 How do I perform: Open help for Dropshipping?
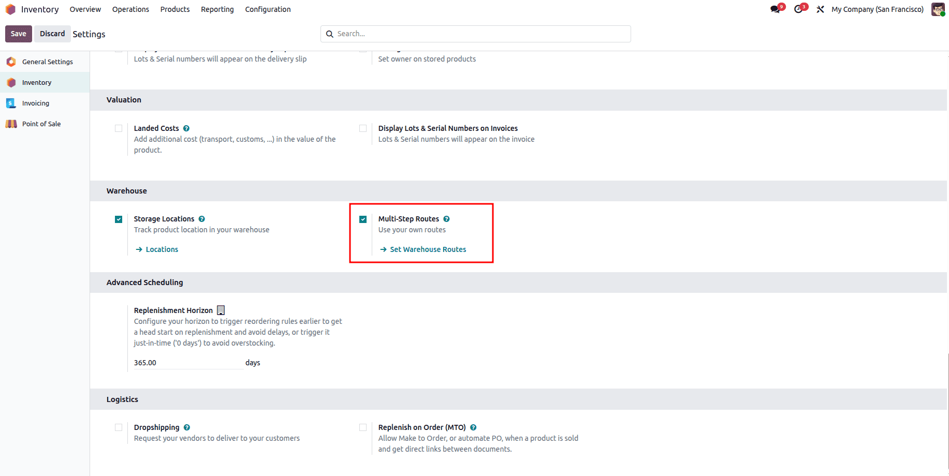[187, 427]
